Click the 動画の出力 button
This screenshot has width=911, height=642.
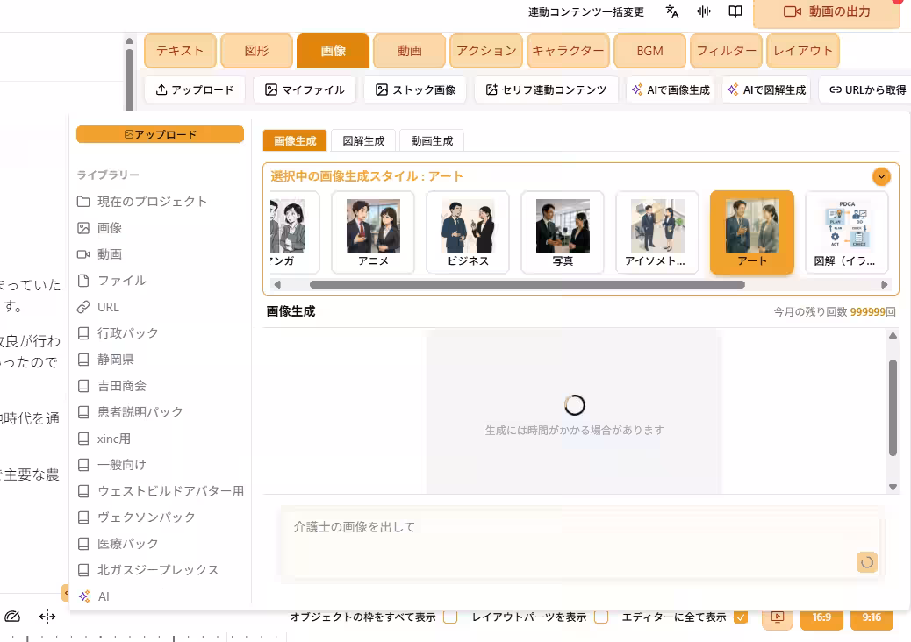(825, 12)
